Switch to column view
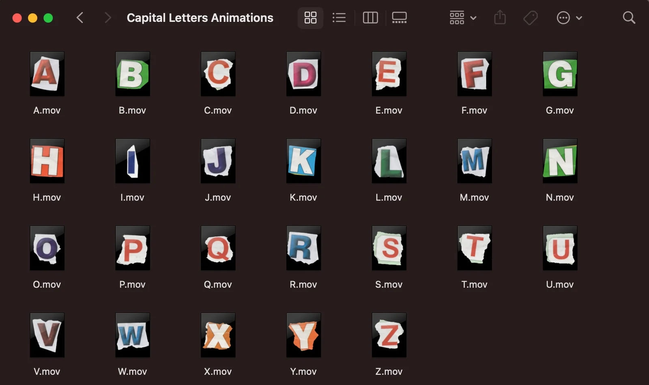649x385 pixels. [370, 18]
